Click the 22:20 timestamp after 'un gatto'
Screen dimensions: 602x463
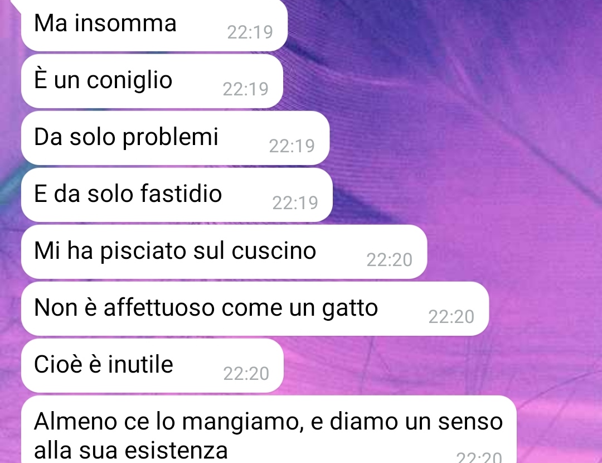click(451, 317)
